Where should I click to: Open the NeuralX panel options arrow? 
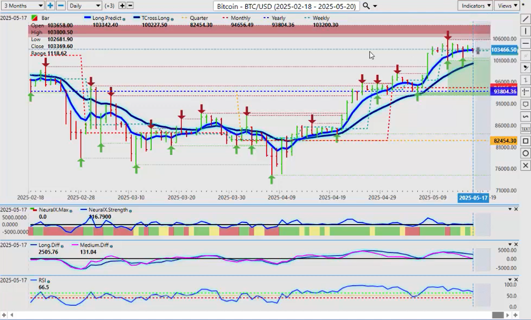510,209
